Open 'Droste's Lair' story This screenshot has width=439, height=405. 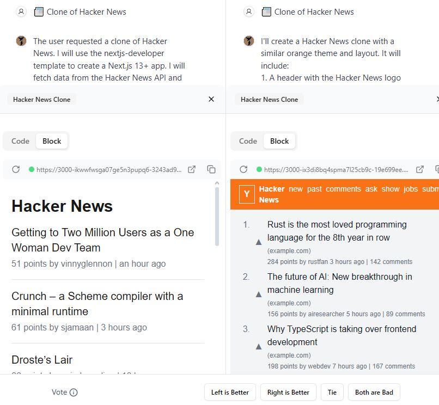point(42,360)
